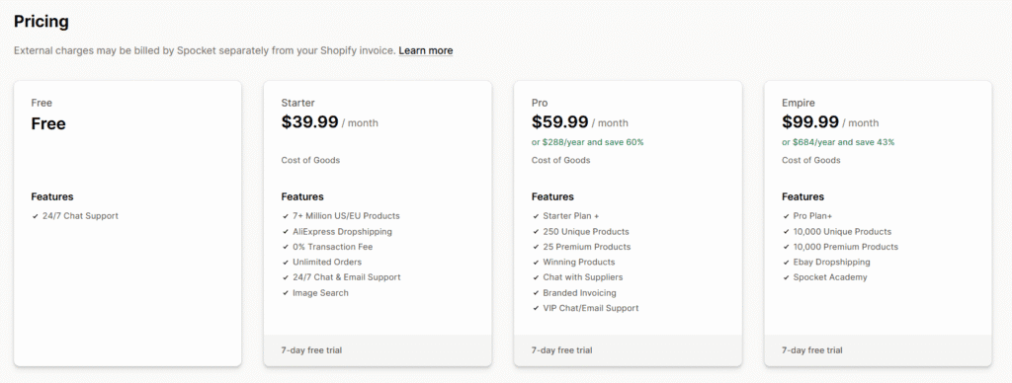
Task: Click the Pricing heading
Action: [x=42, y=22]
